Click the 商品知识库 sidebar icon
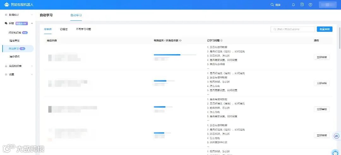Viewport: 341px width, 155px height. pos(6,66)
